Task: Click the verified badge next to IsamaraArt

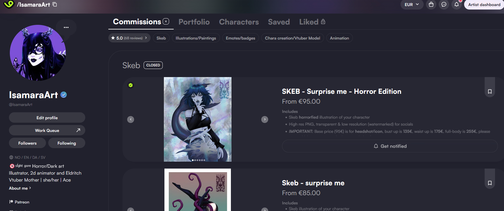Action: pyautogui.click(x=64, y=95)
